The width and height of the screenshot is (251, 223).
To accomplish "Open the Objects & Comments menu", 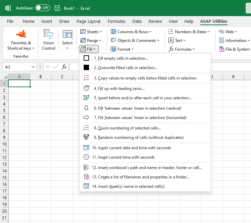I will pos(135,41).
